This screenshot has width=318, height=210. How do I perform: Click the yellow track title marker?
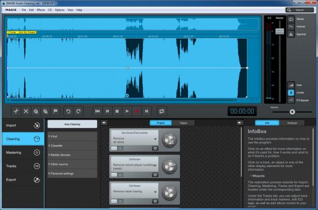[22, 32]
